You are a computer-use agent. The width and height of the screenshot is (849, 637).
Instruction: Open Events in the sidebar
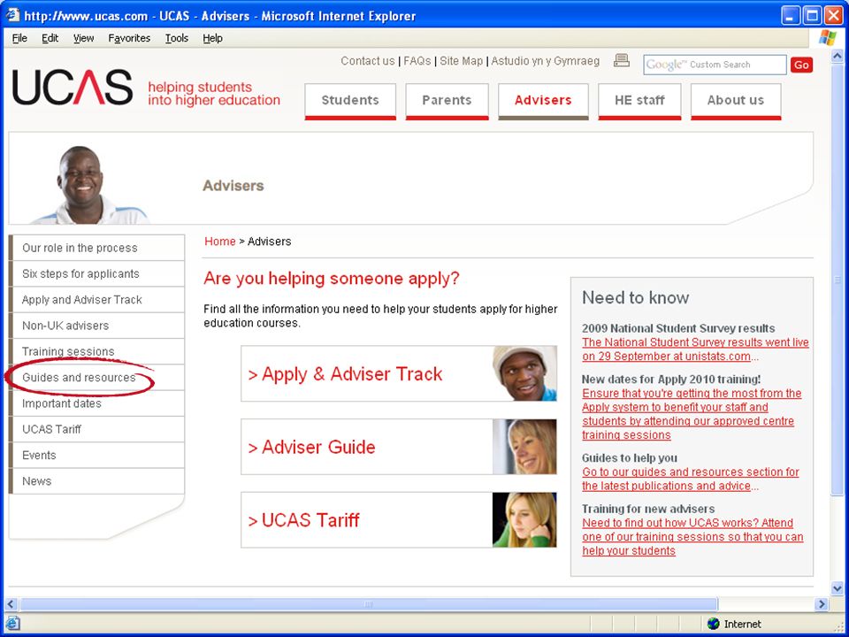97,455
